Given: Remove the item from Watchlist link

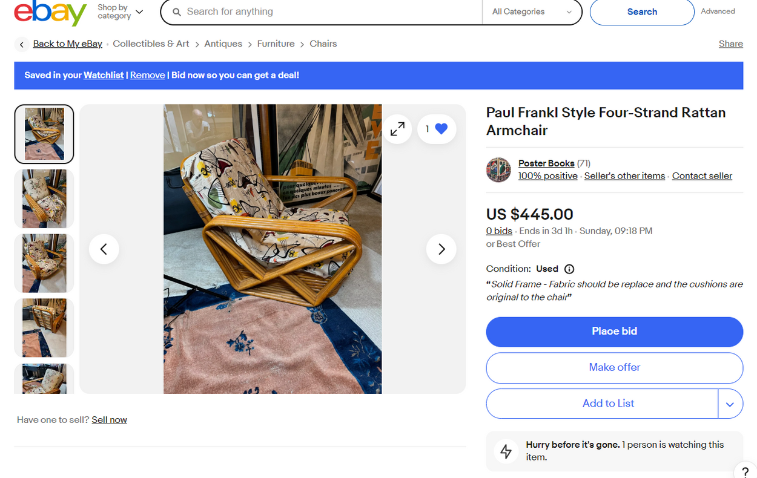Looking at the screenshot, I should (147, 75).
